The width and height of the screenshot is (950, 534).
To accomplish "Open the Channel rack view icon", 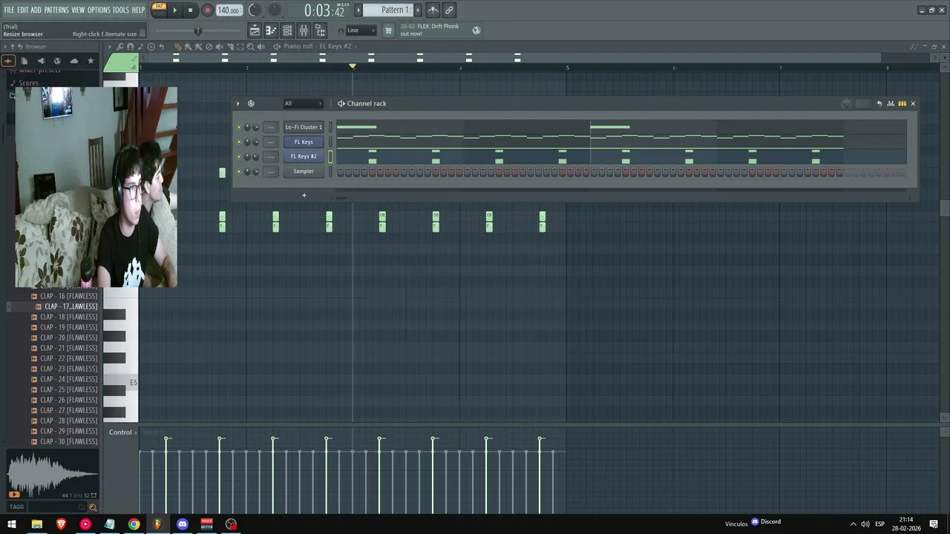I will pyautogui.click(x=287, y=30).
